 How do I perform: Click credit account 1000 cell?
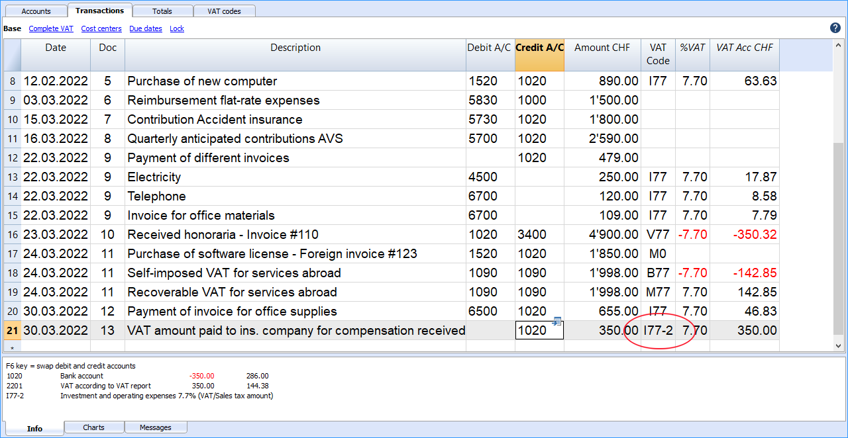pyautogui.click(x=540, y=101)
